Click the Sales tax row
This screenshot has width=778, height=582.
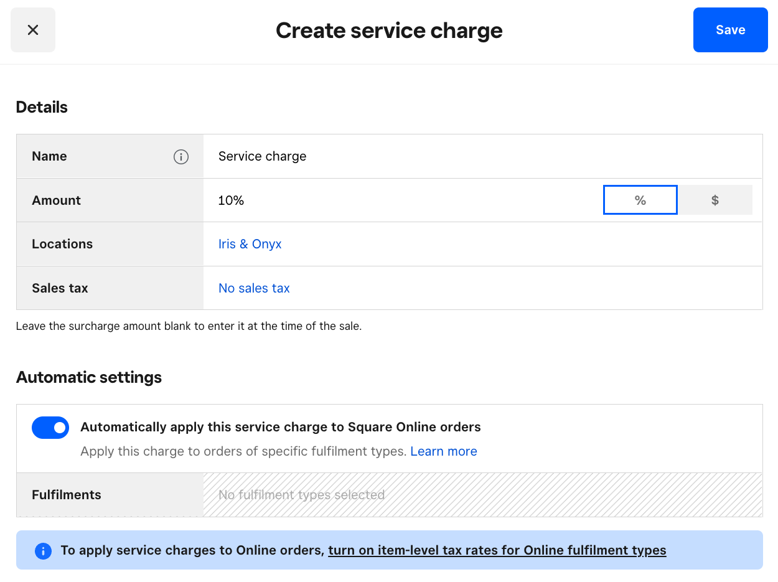point(60,288)
